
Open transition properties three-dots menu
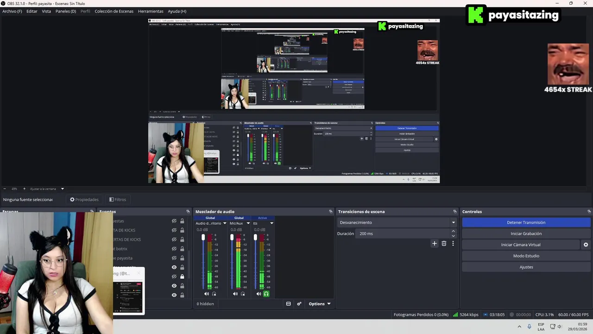[453, 244]
